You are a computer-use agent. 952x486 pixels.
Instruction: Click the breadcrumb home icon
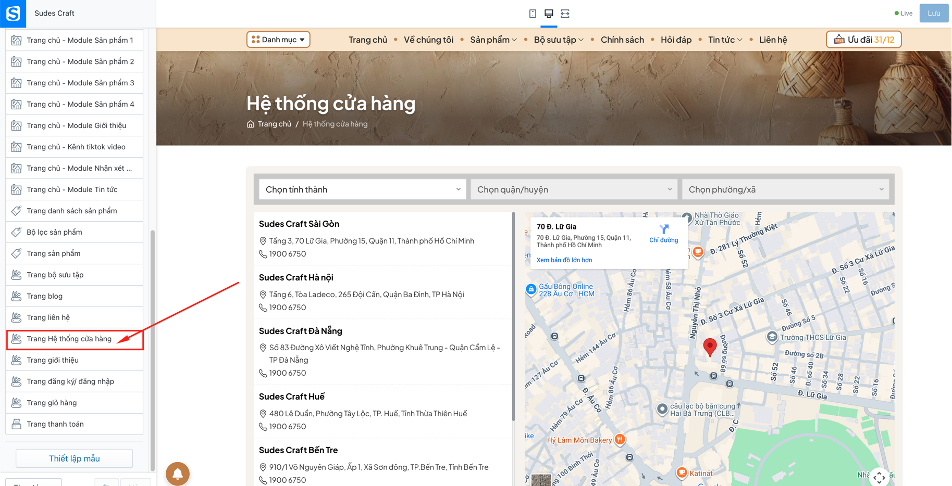(251, 124)
